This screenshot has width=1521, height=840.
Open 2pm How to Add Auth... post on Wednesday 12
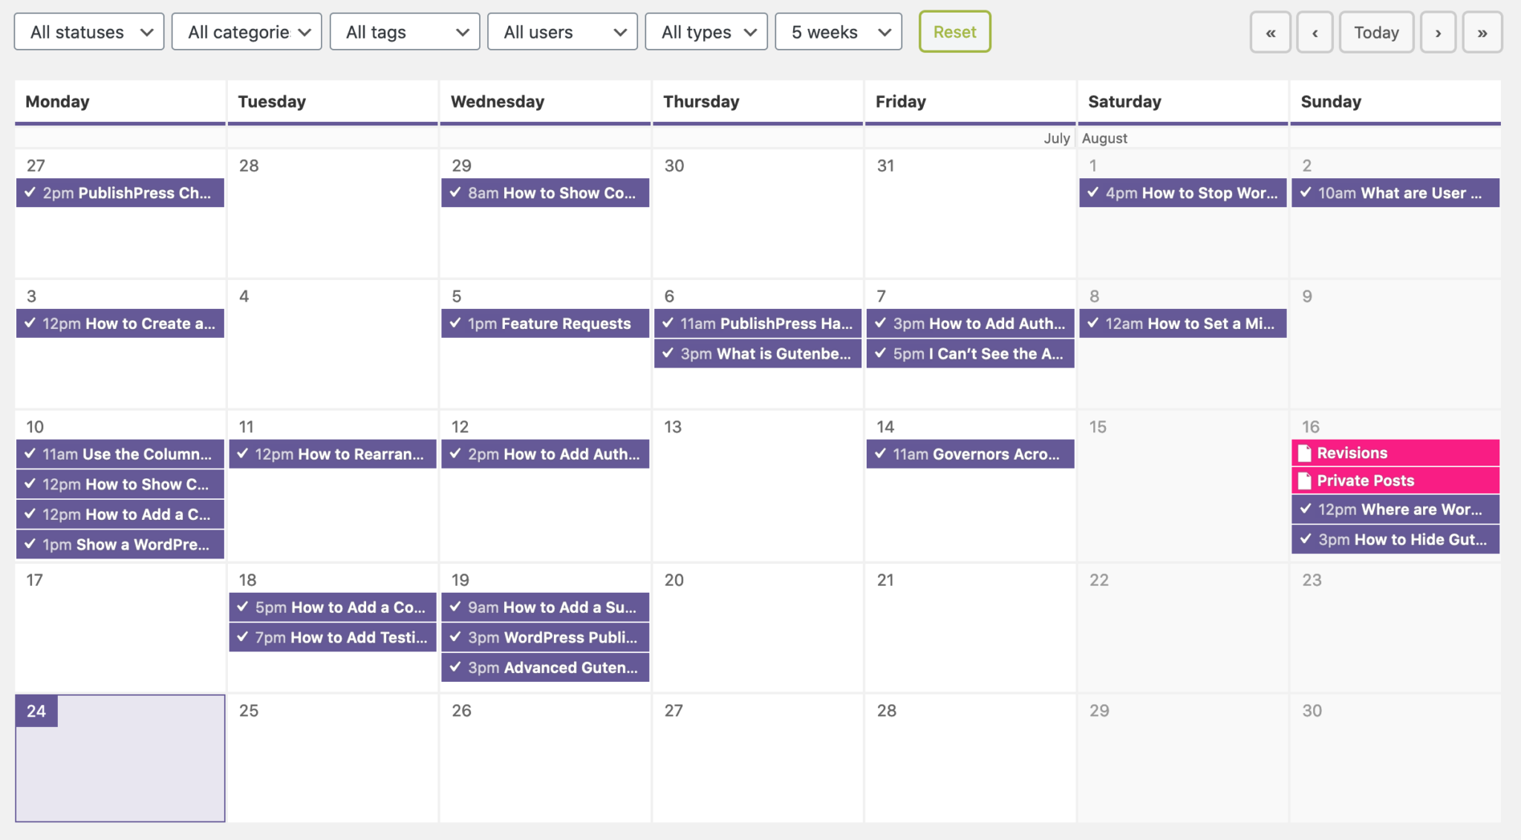coord(545,455)
